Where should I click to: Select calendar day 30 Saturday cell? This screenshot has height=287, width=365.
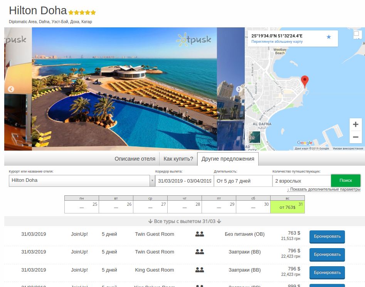click(253, 207)
